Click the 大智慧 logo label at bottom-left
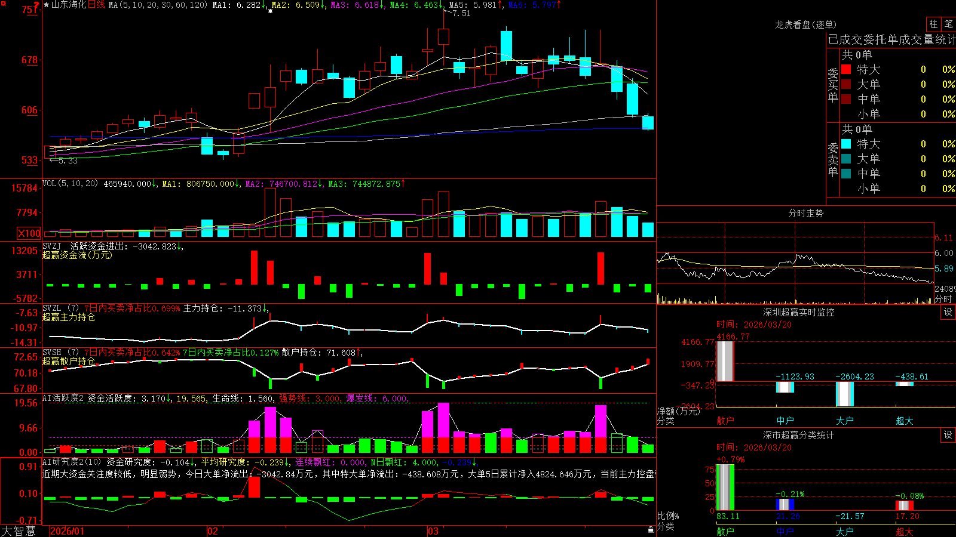The image size is (956, 537). click(19, 531)
